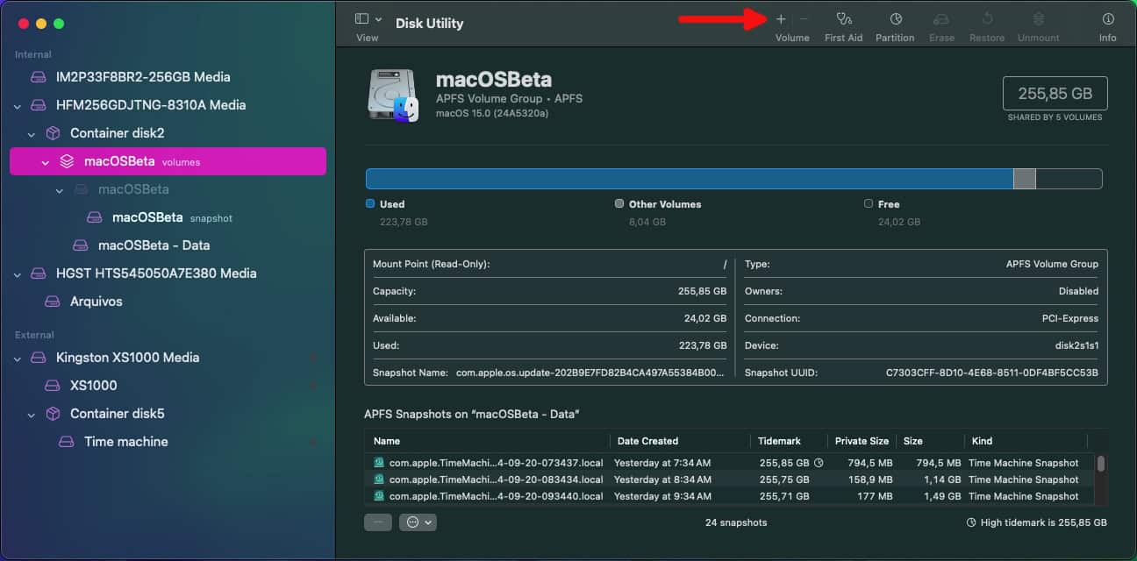
Task: Click the '158,9 MB' private size cell
Action: 869,479
